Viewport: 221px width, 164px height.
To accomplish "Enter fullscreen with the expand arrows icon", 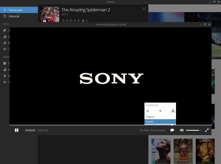I will 207,130.
